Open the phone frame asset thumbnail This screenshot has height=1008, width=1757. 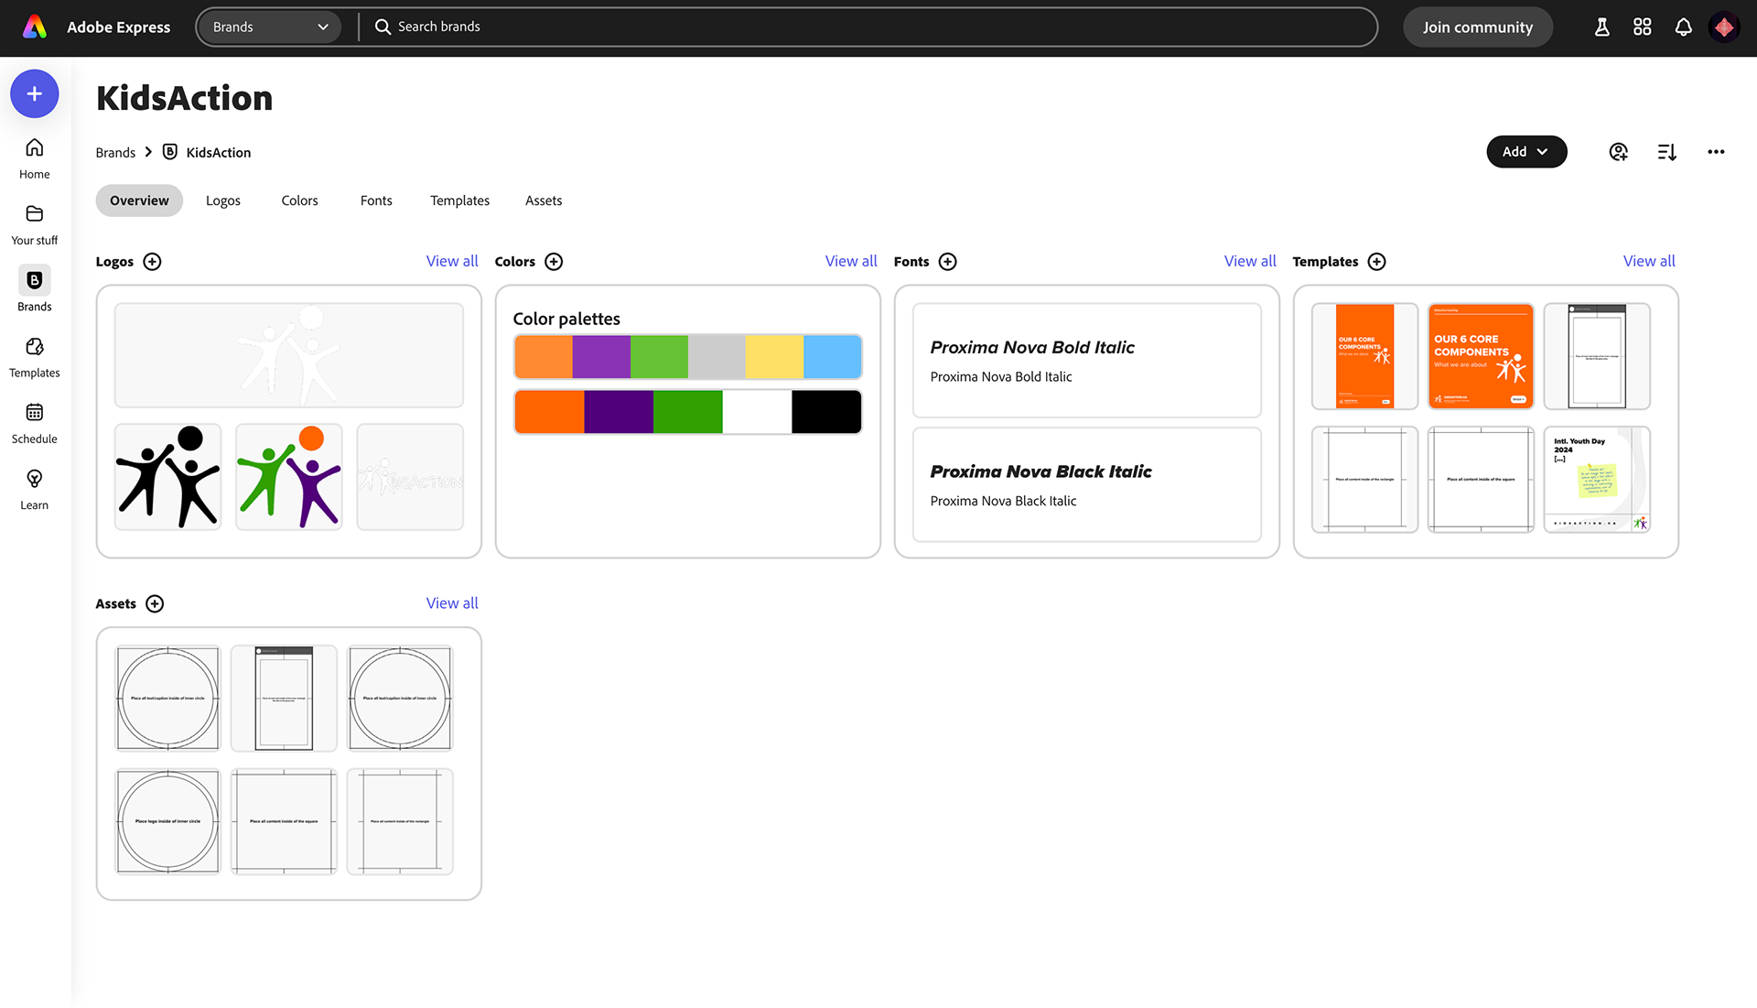tap(284, 699)
